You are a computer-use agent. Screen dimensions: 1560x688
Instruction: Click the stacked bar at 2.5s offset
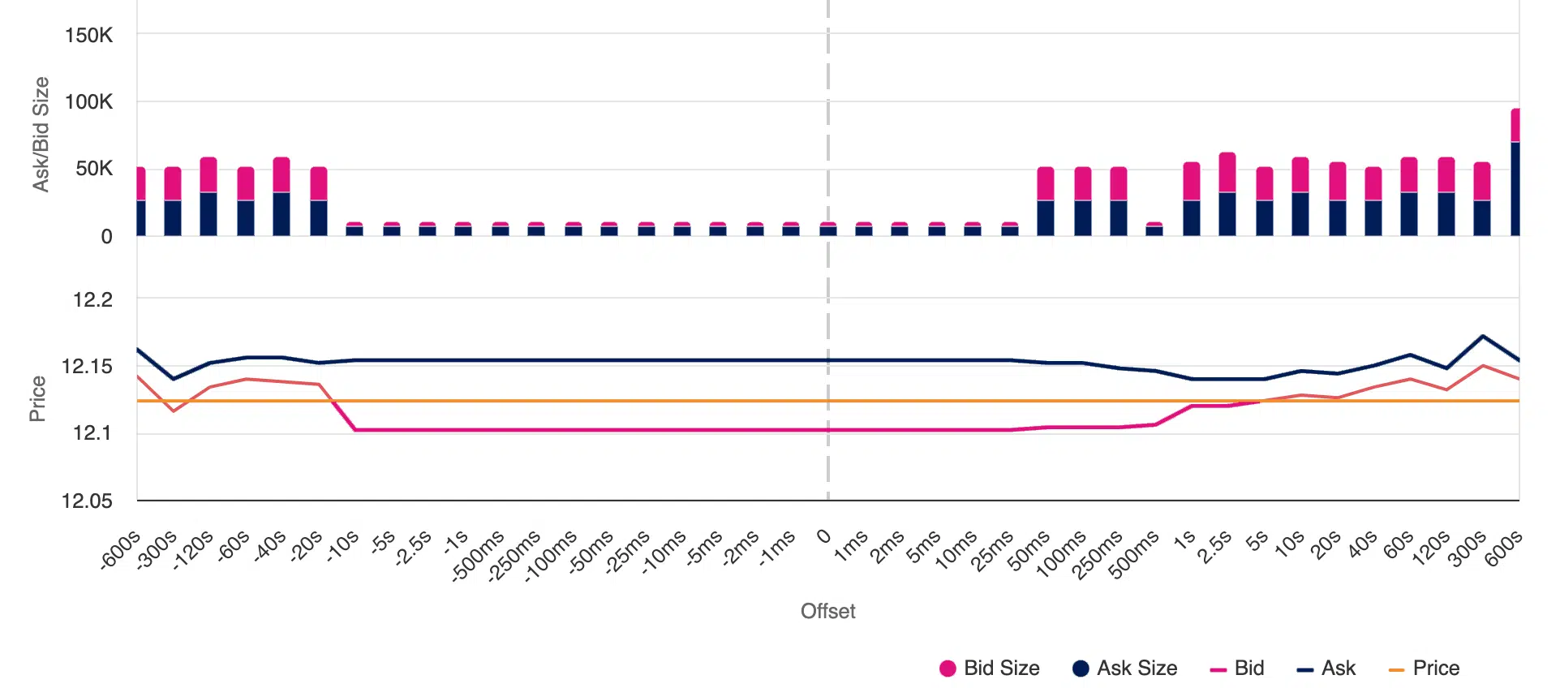pos(1227,194)
